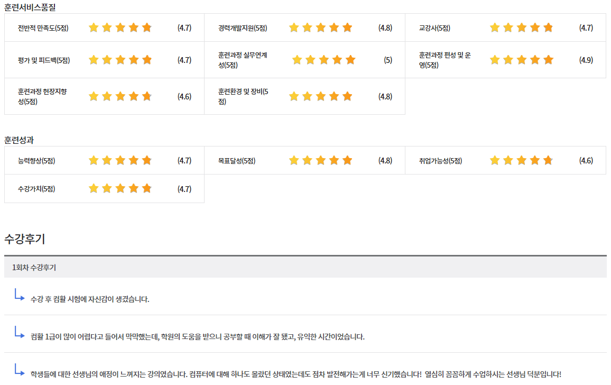Click the first star of 수강가치 rating
This screenshot has height=385, width=611.
point(94,189)
